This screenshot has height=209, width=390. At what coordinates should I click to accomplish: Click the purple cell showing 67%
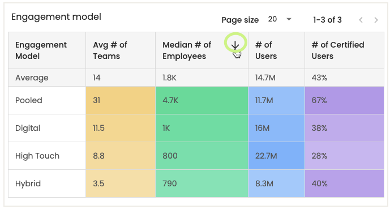click(345, 100)
